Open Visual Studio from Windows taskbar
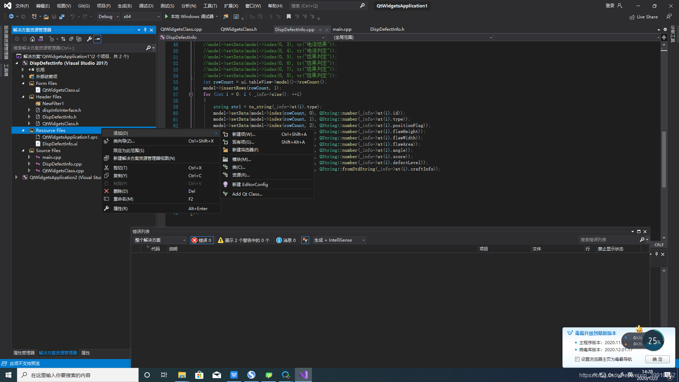 (303, 375)
